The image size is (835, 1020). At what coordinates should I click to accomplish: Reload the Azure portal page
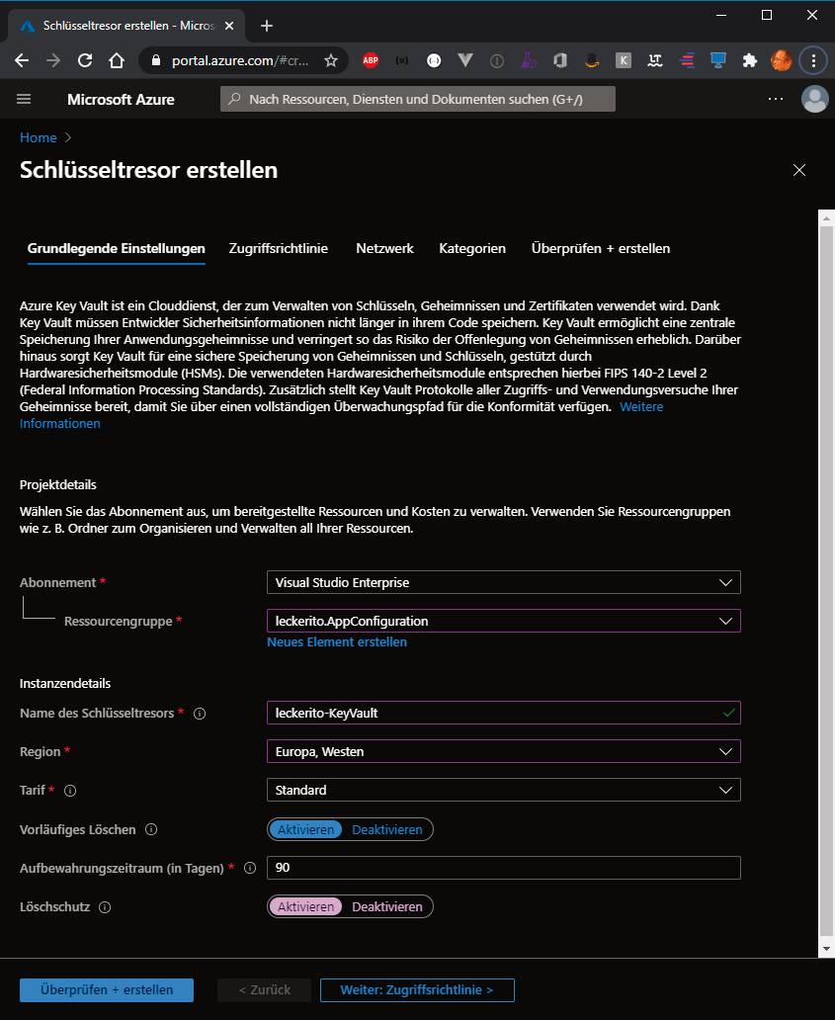coord(85,60)
